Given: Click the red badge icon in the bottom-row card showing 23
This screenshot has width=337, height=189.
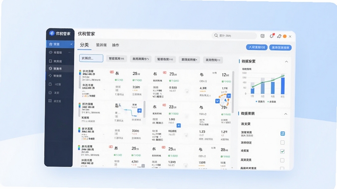Looking at the screenshot, I should (x=163, y=147).
